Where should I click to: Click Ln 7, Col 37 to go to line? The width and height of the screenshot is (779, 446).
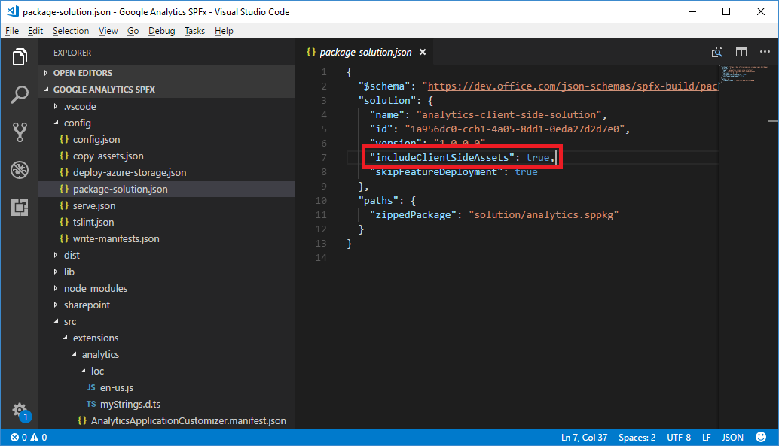click(585, 437)
